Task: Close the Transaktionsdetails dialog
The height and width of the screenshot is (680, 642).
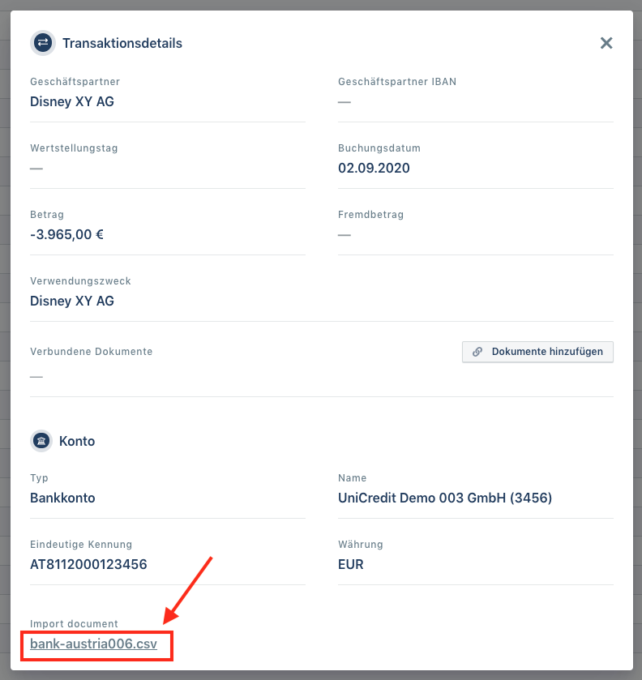Action: click(x=606, y=43)
